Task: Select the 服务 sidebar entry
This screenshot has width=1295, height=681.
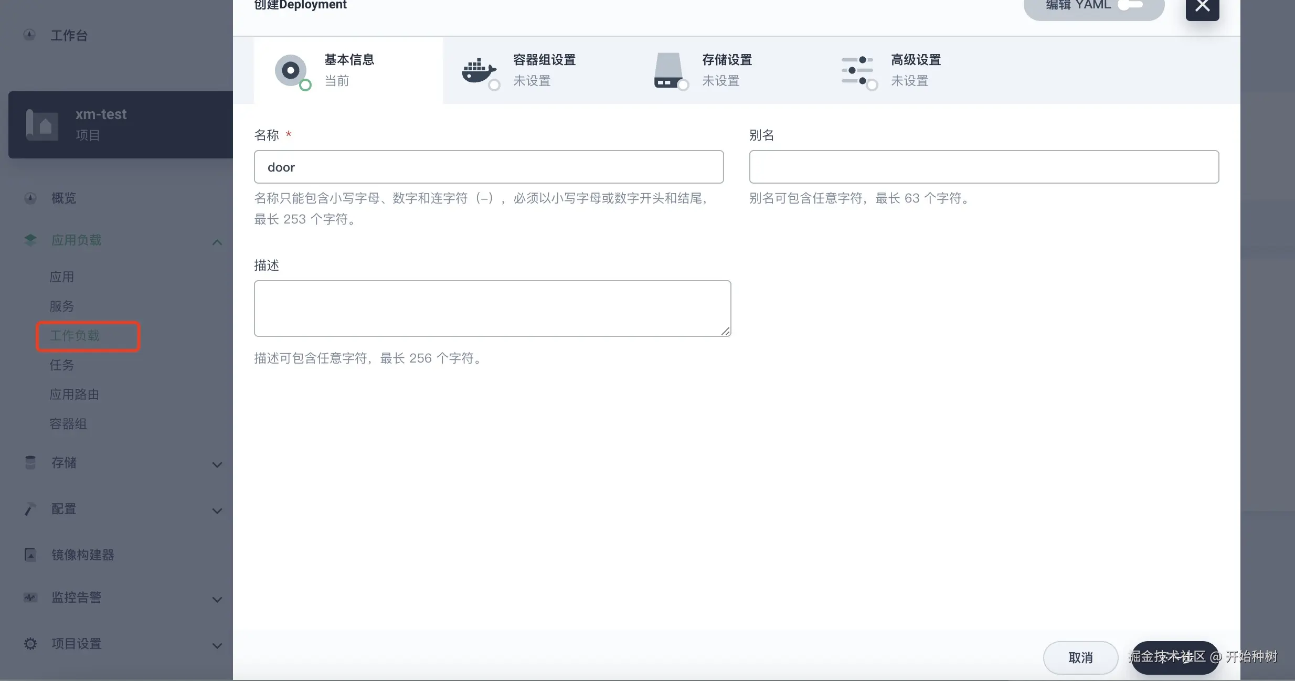Action: tap(62, 306)
